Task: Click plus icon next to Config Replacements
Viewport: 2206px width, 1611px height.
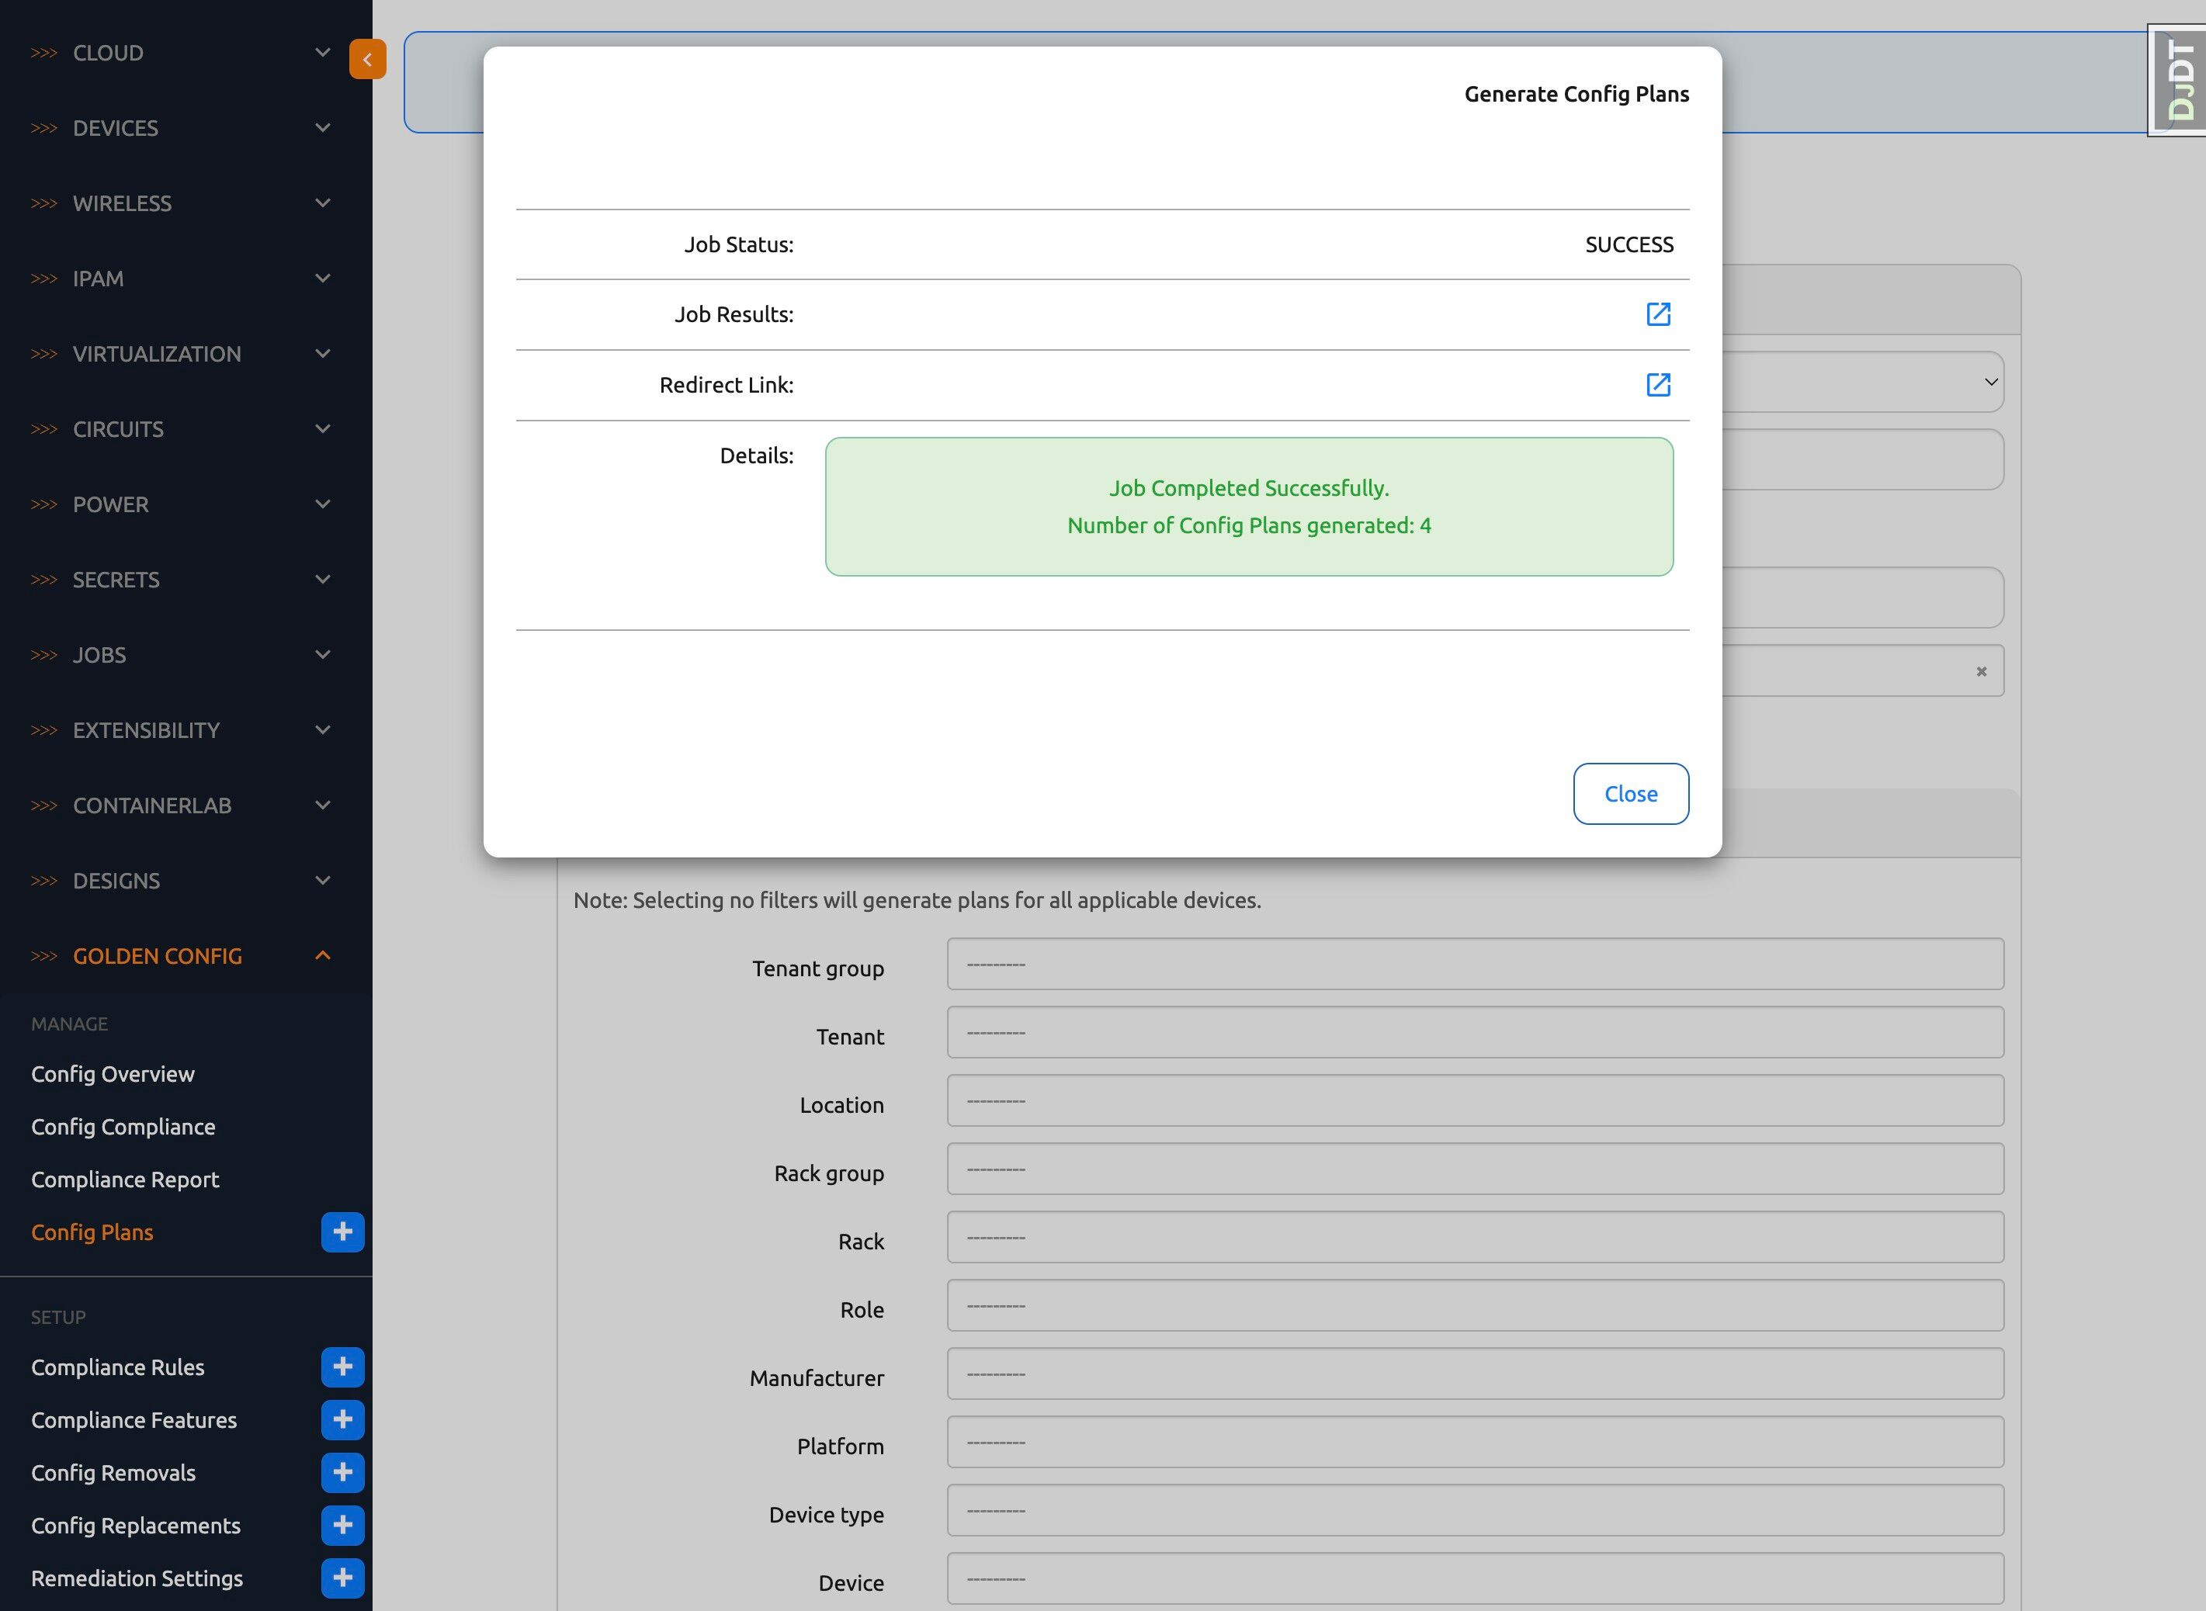Action: (x=342, y=1525)
